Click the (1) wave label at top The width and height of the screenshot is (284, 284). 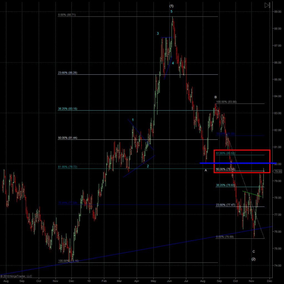click(x=172, y=6)
